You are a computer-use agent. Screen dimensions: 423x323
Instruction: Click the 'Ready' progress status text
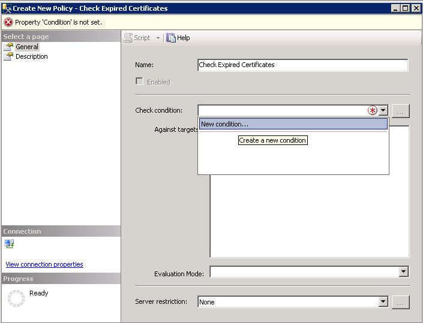click(38, 293)
